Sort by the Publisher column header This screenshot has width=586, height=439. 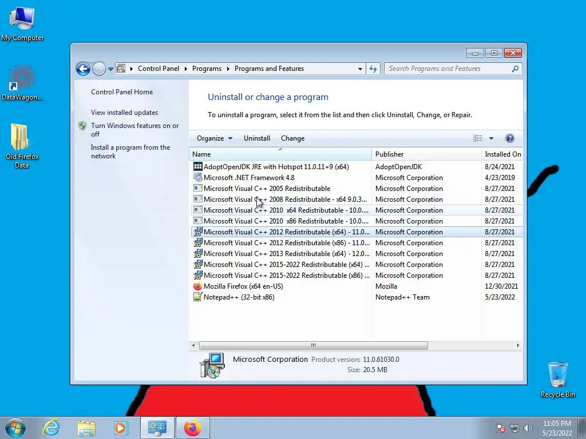[426, 154]
